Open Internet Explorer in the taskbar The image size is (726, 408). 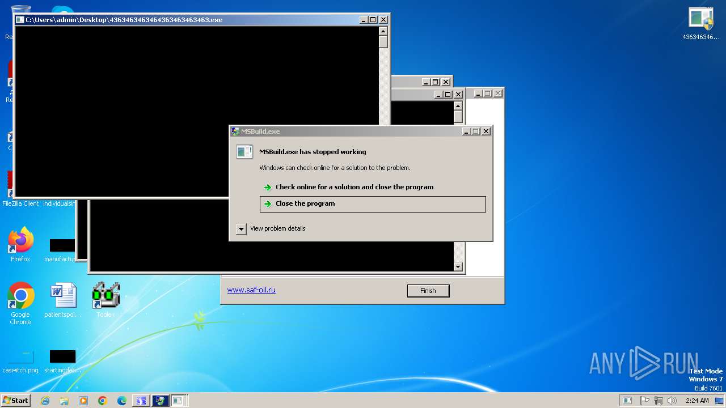tap(45, 401)
